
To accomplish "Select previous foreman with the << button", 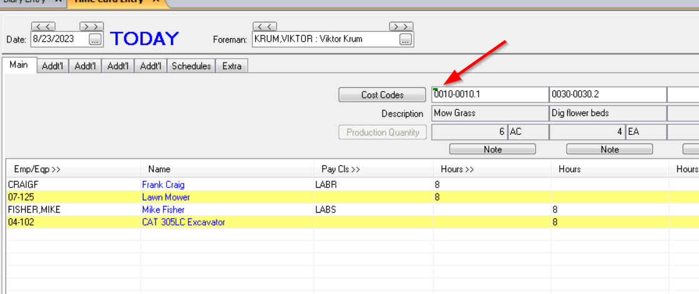I will [x=265, y=27].
